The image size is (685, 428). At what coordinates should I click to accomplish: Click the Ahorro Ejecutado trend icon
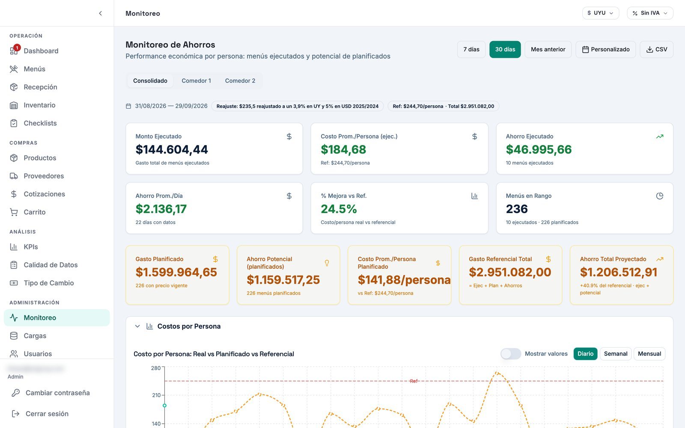tap(660, 137)
